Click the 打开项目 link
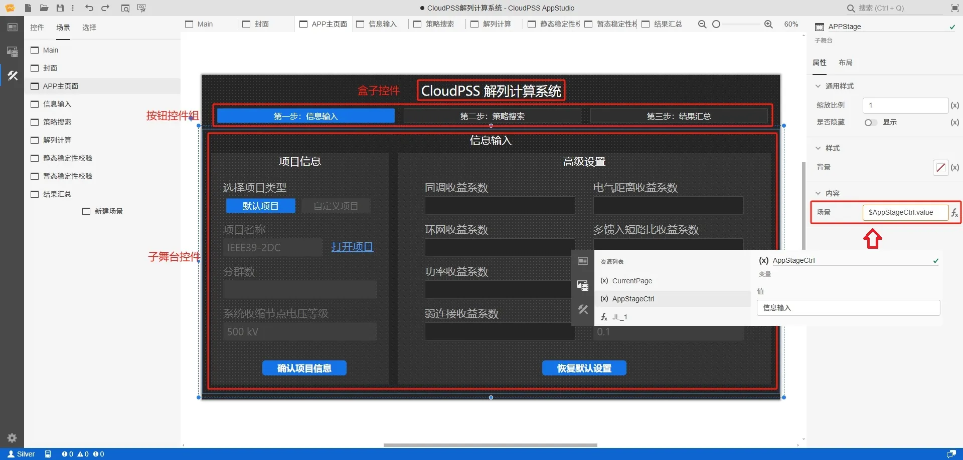 pyautogui.click(x=353, y=247)
